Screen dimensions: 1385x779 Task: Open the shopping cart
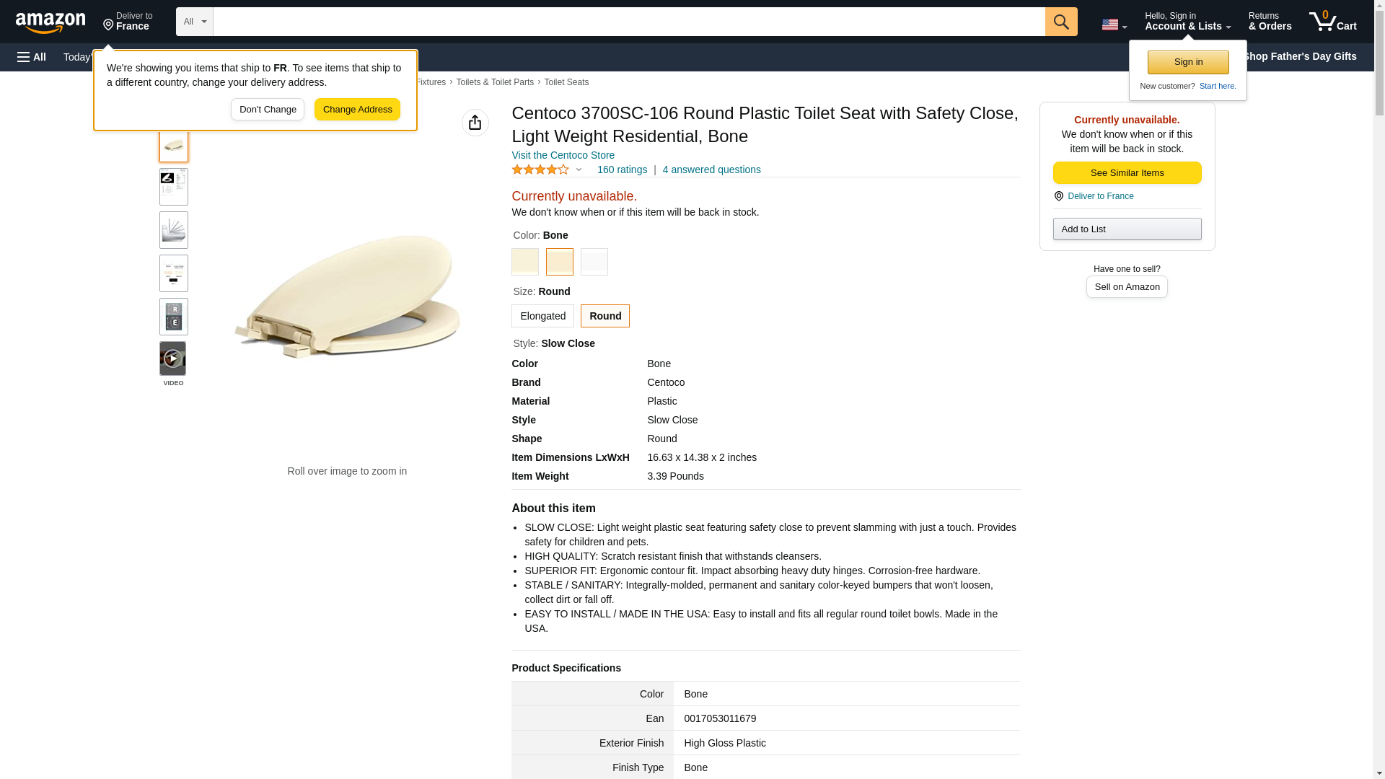1332,22
